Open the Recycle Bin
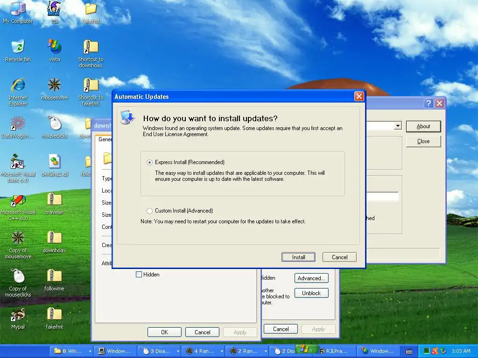 [x=18, y=50]
